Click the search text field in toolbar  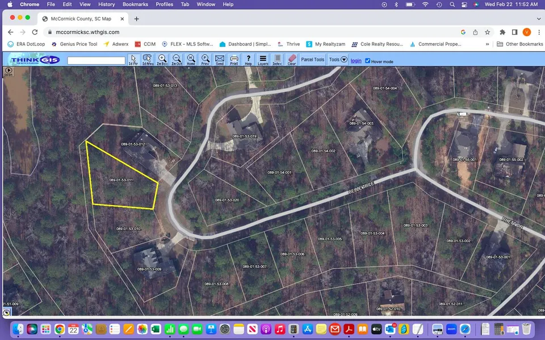[97, 60]
